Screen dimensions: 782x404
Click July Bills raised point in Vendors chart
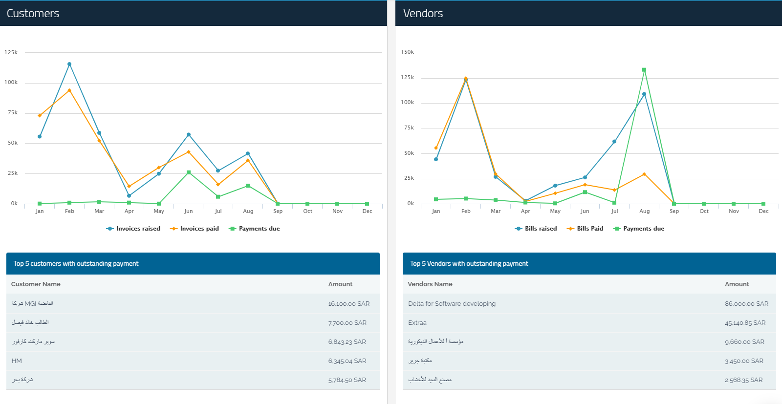(x=614, y=142)
